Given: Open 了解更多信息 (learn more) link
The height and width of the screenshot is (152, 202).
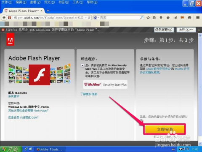Looking at the screenshot, I should pyautogui.click(x=89, y=94).
